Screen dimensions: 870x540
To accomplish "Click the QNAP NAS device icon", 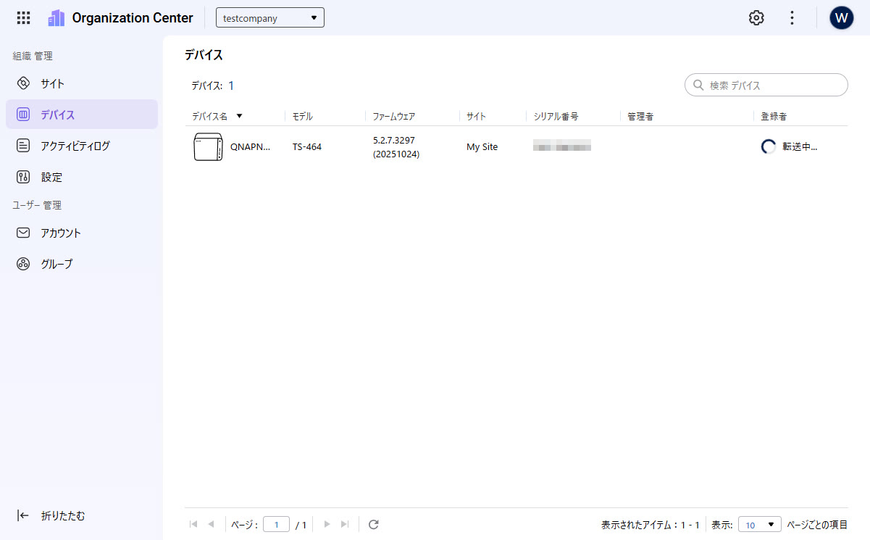I will (x=208, y=147).
